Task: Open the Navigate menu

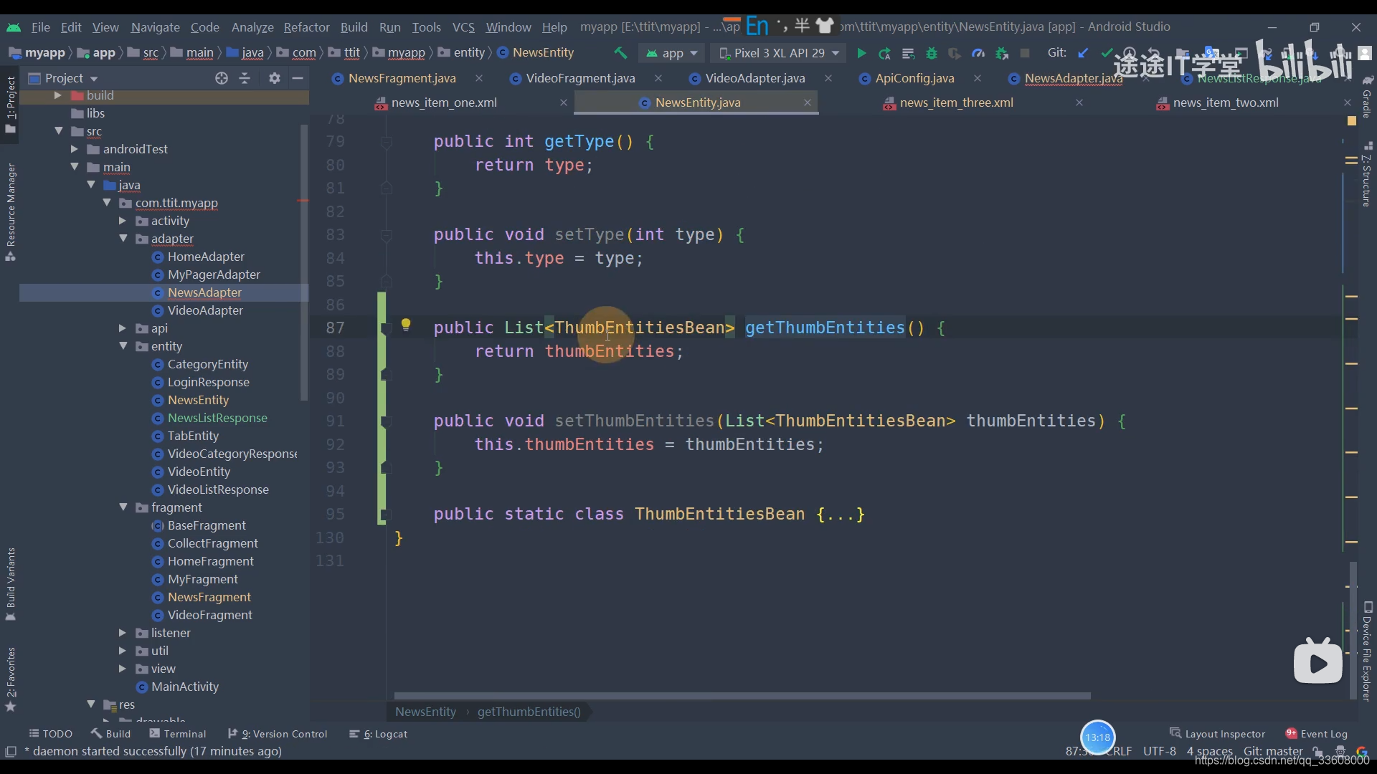Action: pos(155,27)
